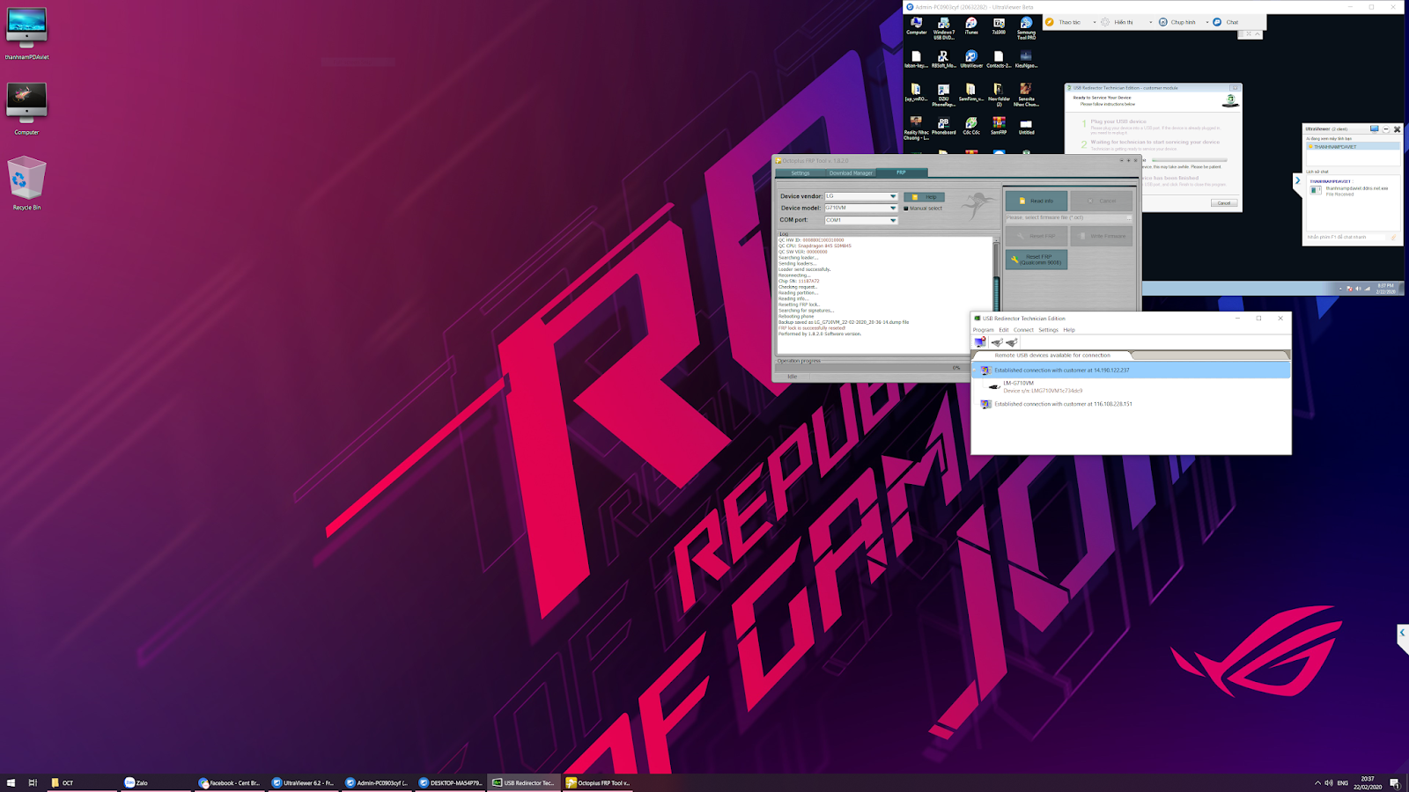The width and height of the screenshot is (1409, 792).
Task: Select the Recycle Bin desktop icon
Action: click(x=26, y=184)
